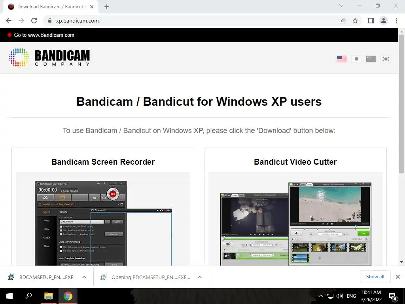The height and width of the screenshot is (304, 405).
Task: Click Chrome icon in taskbar
Action: 68,296
